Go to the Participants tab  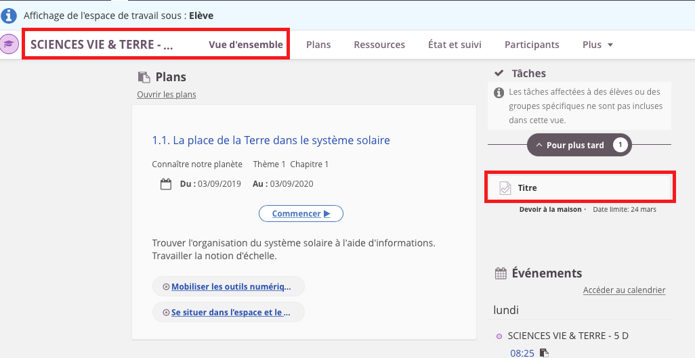532,45
